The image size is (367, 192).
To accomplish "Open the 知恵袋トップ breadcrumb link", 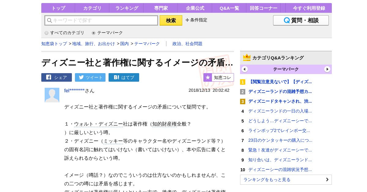I will (x=54, y=44).
